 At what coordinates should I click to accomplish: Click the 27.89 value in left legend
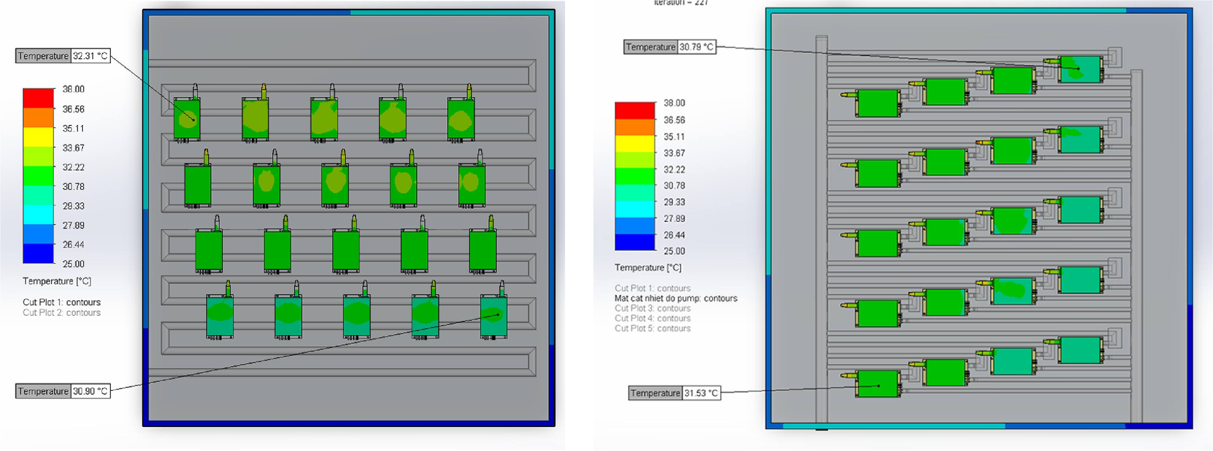73,225
